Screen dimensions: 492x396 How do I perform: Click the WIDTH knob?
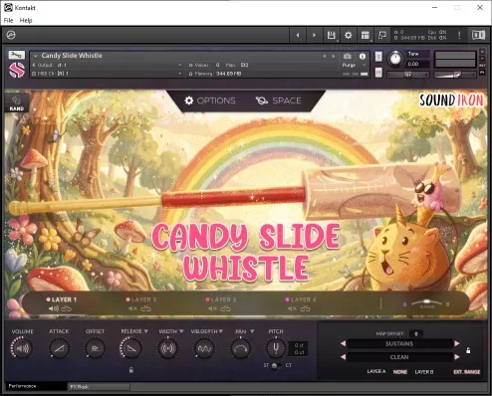point(167,348)
